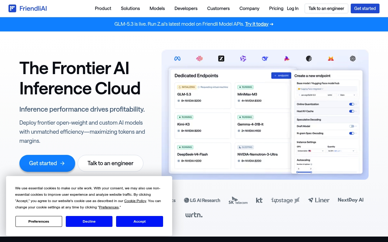Viewport: 388px width, 242px height.
Task: Click the Autoscaling replicas slider left handle
Action: (x=297, y=172)
